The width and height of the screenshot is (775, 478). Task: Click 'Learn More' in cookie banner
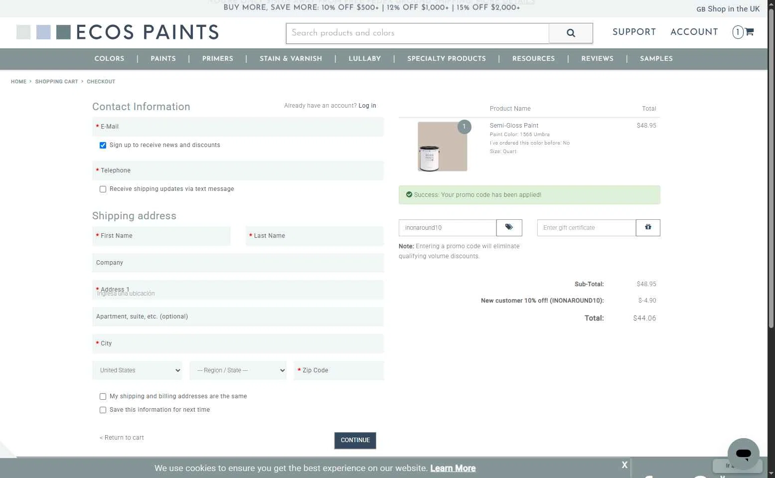click(x=453, y=468)
